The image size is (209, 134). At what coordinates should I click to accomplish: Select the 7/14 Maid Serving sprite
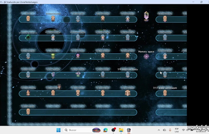point(78,93)
